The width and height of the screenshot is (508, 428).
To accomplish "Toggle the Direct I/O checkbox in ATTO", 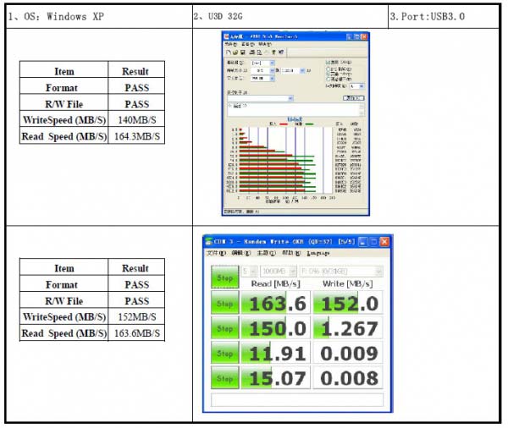I will [329, 63].
